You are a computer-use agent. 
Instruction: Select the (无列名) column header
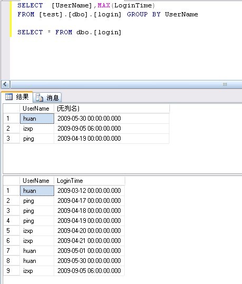click(x=112, y=109)
